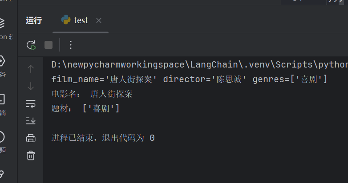348x183 pixels.
Task: Jump down the stack trace arrow
Action: point(31,86)
